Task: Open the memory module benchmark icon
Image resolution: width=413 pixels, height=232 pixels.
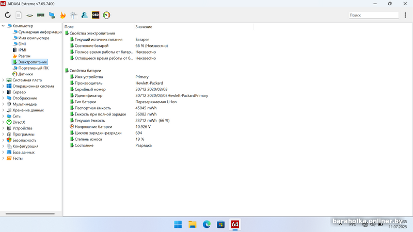Action: click(x=41, y=15)
